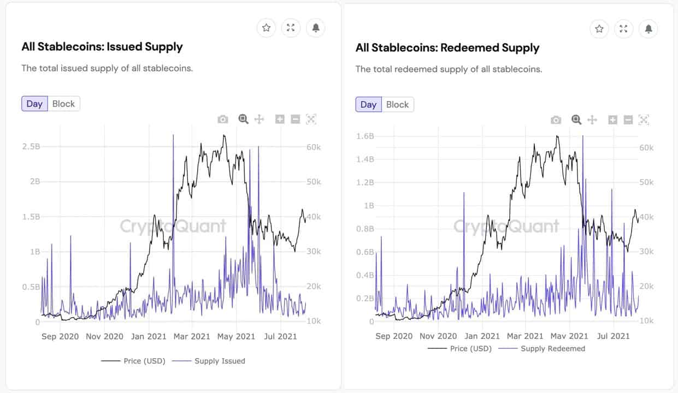Reset axes on the Issued Supply chart

click(311, 119)
